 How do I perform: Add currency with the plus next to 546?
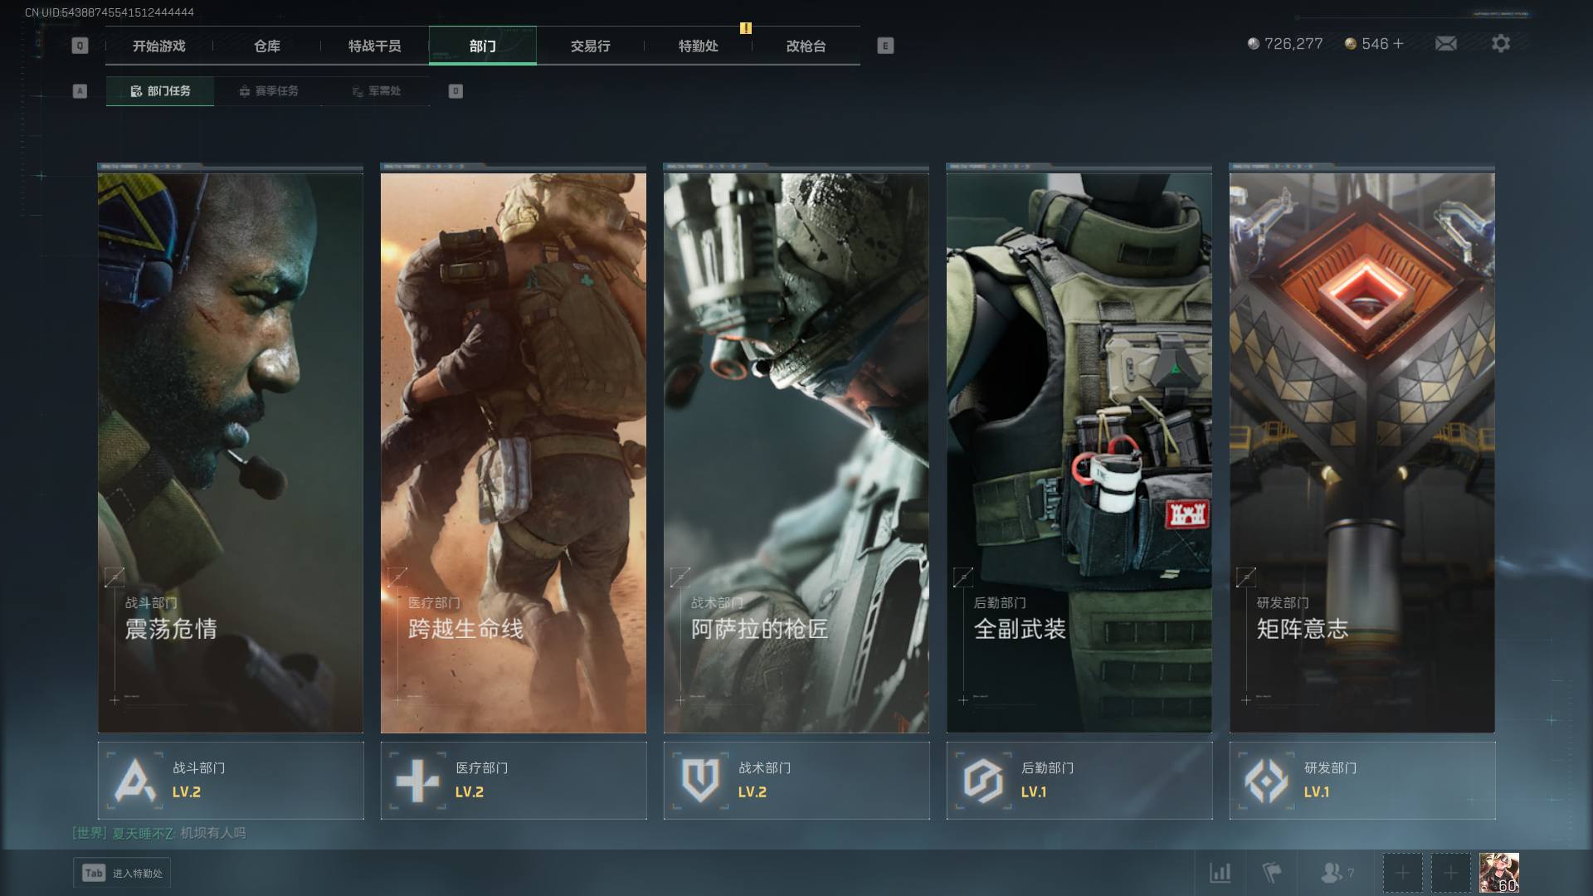coord(1399,43)
